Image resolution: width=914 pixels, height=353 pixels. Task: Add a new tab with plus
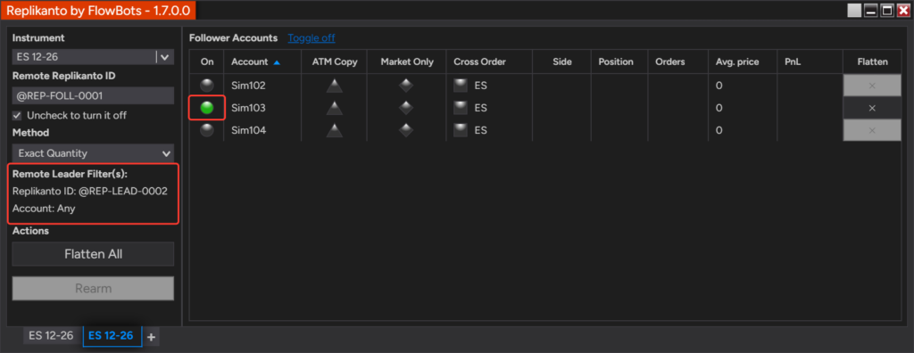pyautogui.click(x=151, y=337)
